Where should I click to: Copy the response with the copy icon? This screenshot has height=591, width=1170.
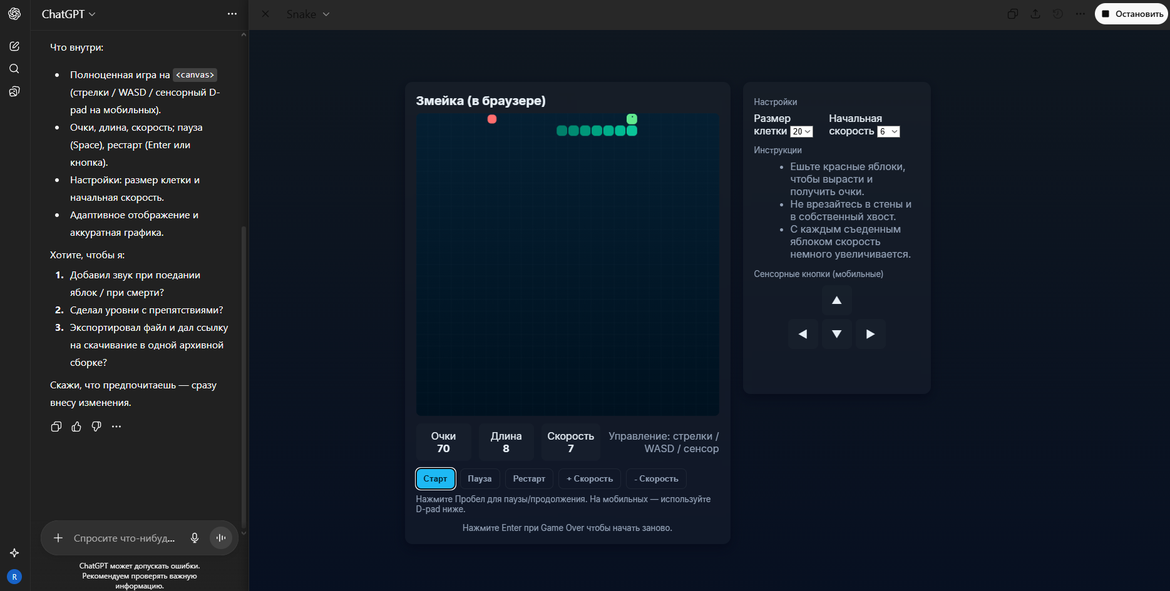click(56, 427)
